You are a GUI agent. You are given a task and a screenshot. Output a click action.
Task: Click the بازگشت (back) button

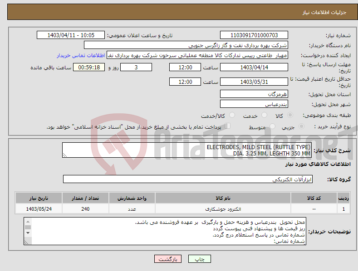(168, 259)
